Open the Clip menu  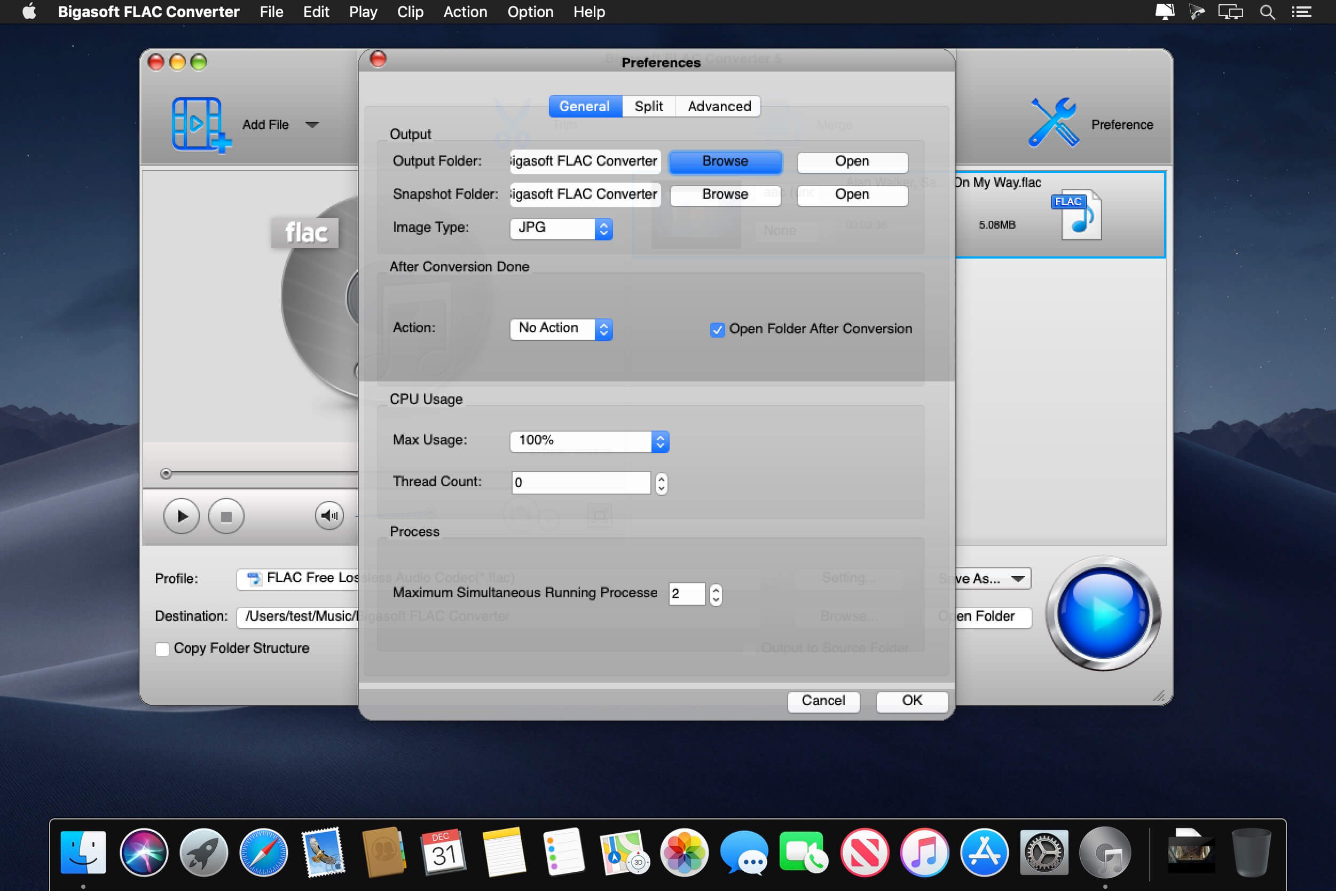410,12
